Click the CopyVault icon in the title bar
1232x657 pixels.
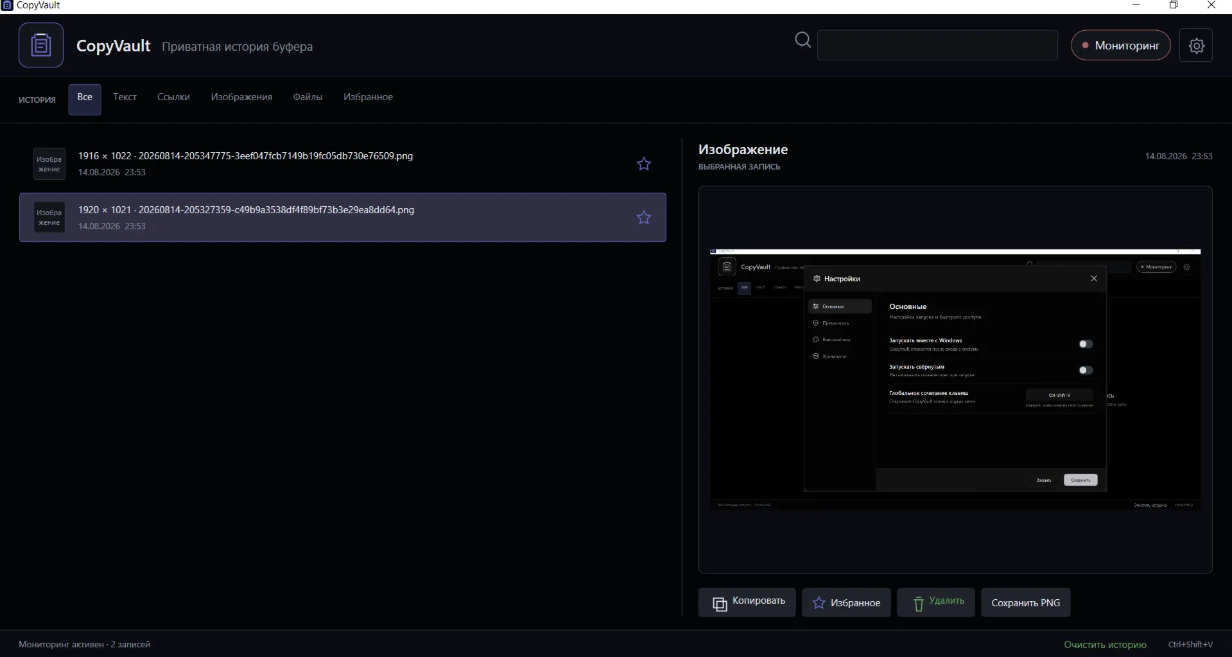(x=7, y=5)
